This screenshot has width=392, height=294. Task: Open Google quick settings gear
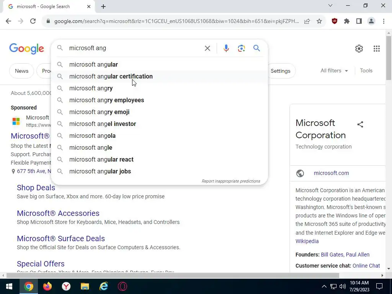pos(359,49)
